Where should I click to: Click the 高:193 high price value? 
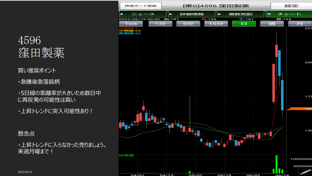pyautogui.click(x=209, y=19)
